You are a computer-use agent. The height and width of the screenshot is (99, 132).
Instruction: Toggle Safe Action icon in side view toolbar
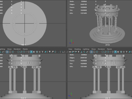(x=105, y=52)
